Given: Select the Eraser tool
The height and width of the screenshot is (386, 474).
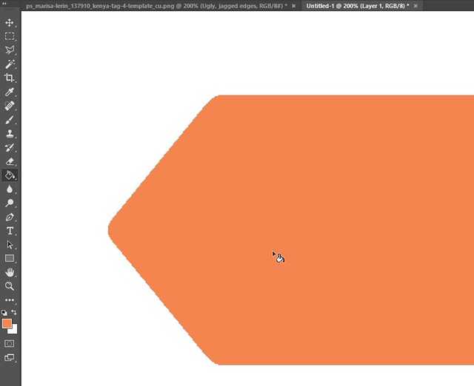Looking at the screenshot, I should pos(10,161).
